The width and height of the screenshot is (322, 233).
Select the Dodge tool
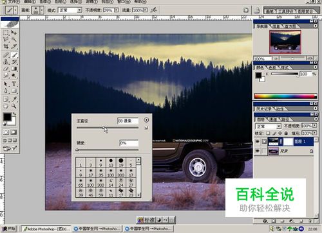click(14, 76)
